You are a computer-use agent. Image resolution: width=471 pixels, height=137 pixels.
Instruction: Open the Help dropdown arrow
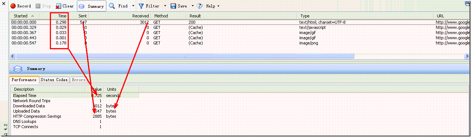(x=218, y=6)
